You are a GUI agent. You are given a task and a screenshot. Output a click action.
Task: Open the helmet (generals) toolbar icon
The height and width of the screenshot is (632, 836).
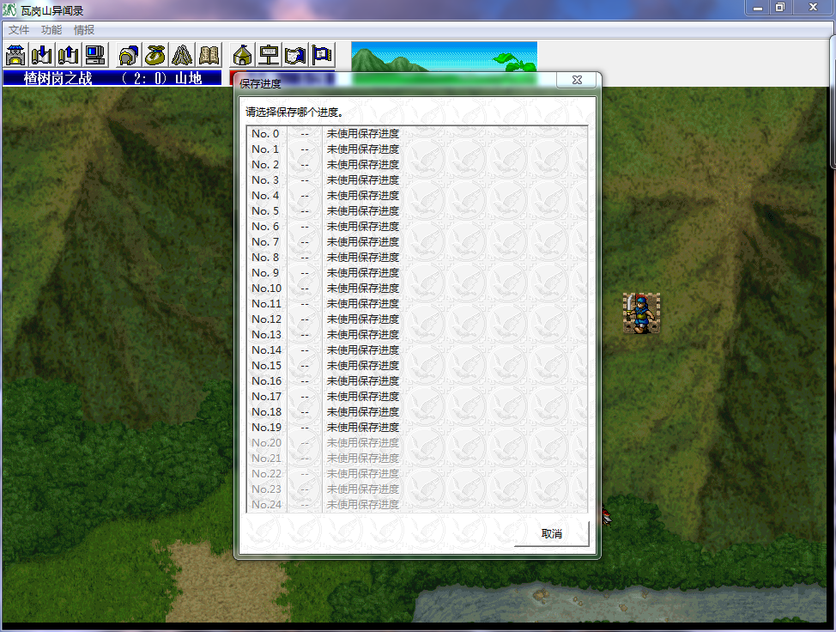(129, 54)
